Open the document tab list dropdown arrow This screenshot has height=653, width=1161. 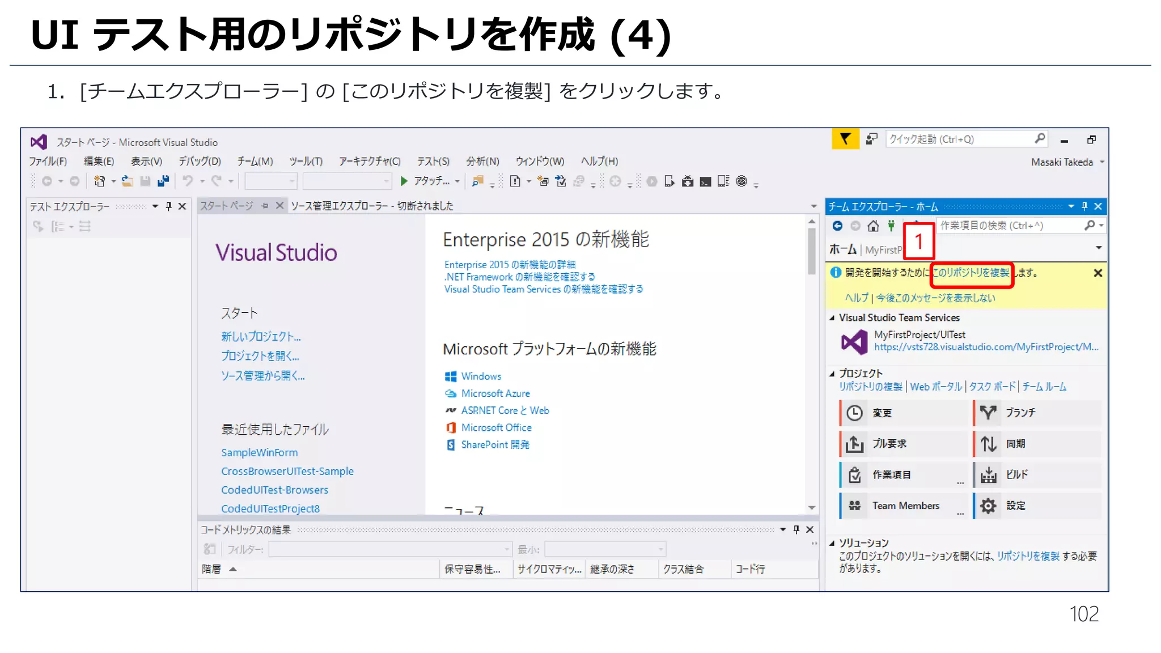(x=813, y=206)
